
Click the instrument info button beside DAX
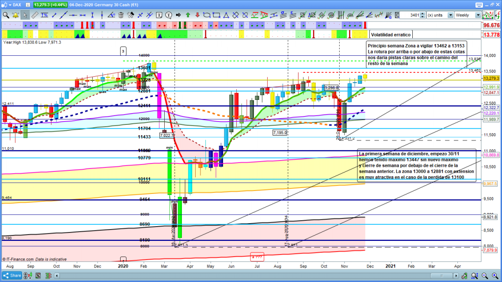click(28, 4)
